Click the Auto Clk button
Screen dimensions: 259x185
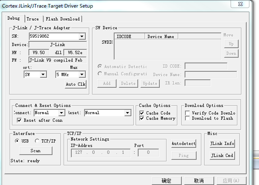pos(76,84)
